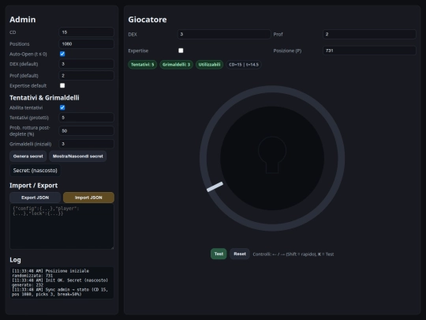
Task: Enable the Expertise default checkbox
Action: tap(62, 85)
